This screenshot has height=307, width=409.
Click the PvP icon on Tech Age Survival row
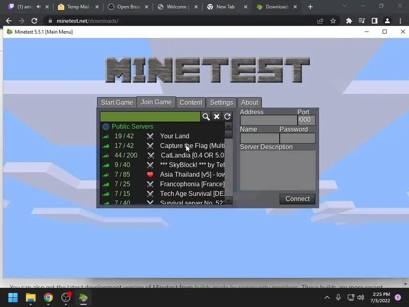click(150, 194)
